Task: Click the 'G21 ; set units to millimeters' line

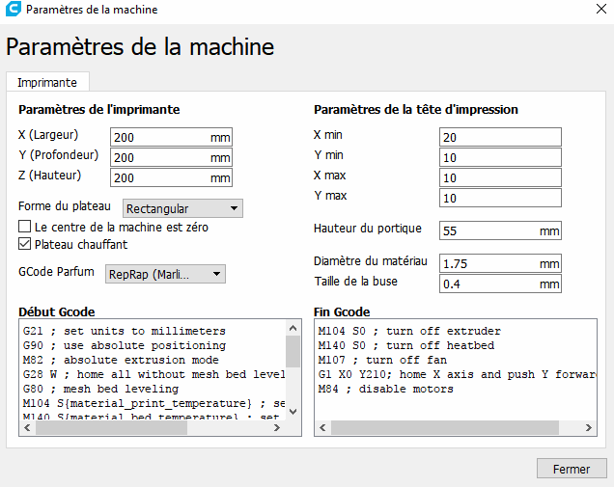Action: 125,331
